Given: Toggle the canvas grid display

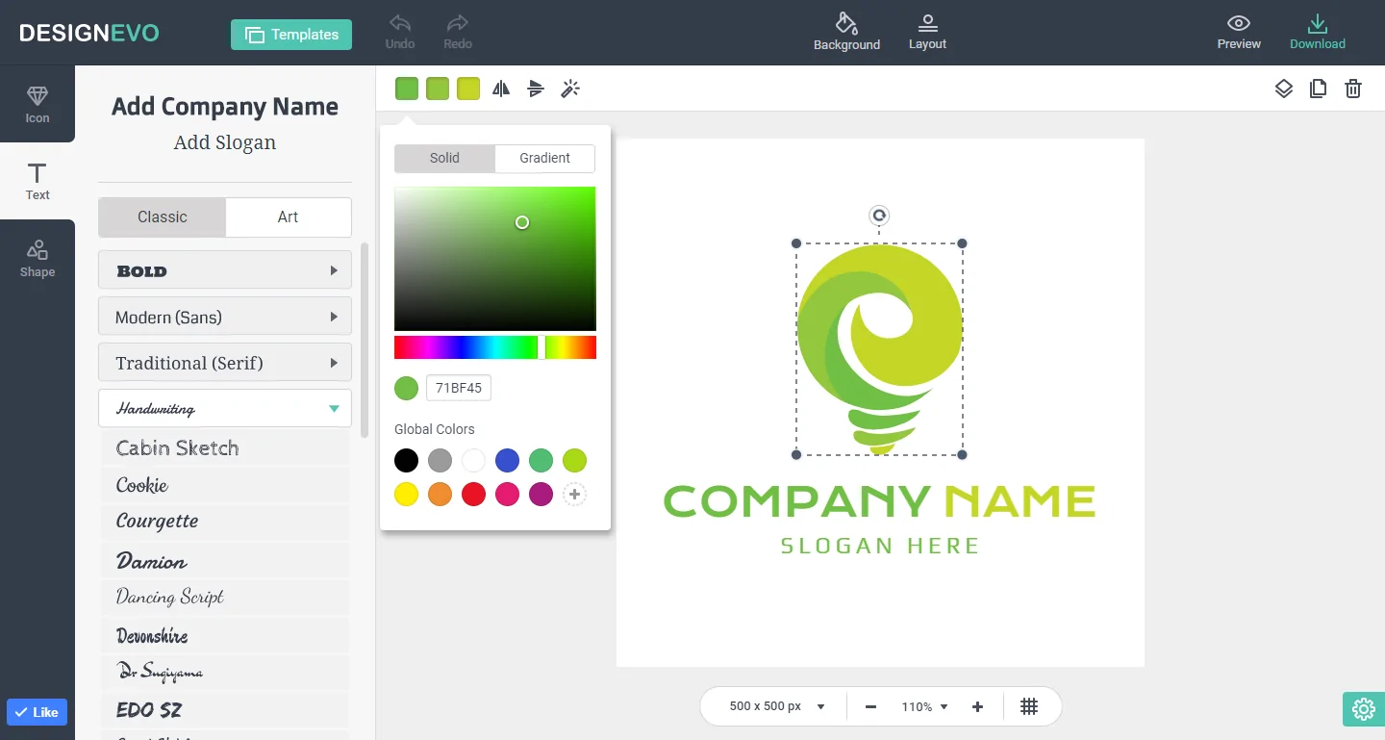Looking at the screenshot, I should click(1030, 706).
